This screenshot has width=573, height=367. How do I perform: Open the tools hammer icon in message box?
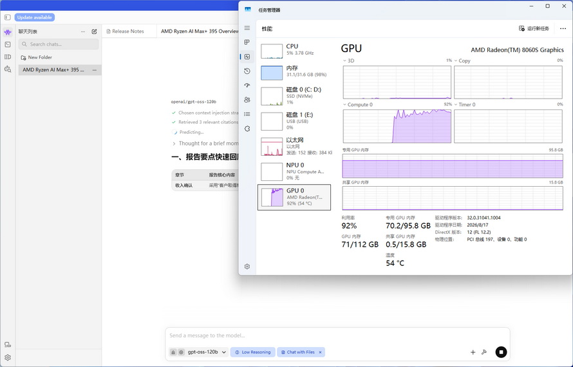coord(484,352)
